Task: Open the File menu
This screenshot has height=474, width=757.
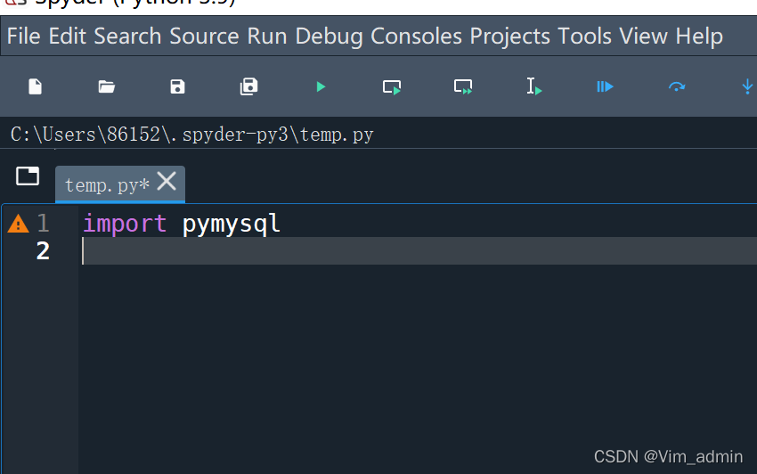Action: pos(24,37)
